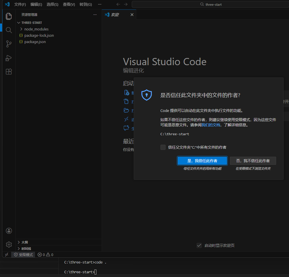The image size is (289, 277).
Task: Click the new file icon on welcome page
Action: coord(127,92)
